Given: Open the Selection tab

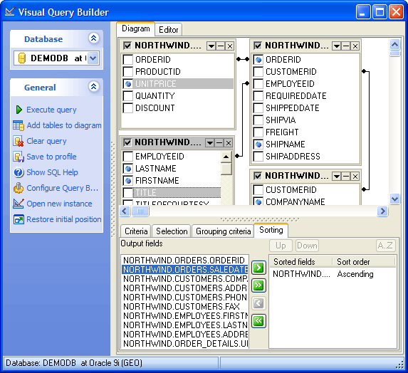Looking at the screenshot, I should pos(172,231).
